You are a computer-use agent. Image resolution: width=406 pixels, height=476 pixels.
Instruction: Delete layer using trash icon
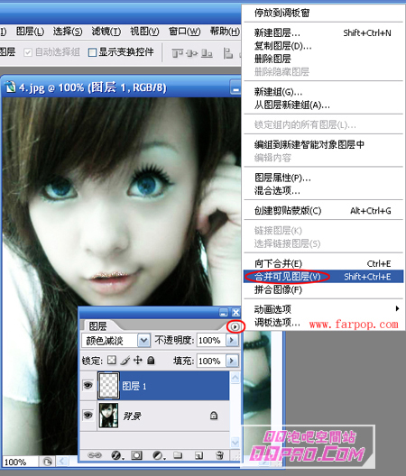point(219,455)
